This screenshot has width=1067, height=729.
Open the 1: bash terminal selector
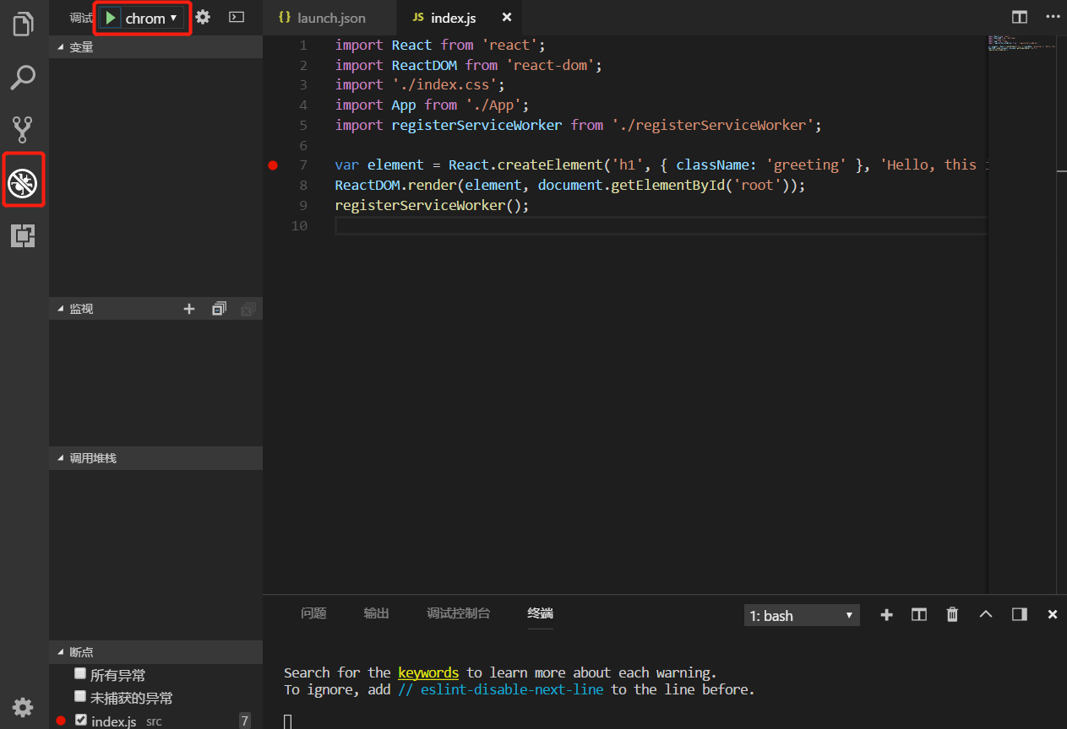(x=801, y=616)
